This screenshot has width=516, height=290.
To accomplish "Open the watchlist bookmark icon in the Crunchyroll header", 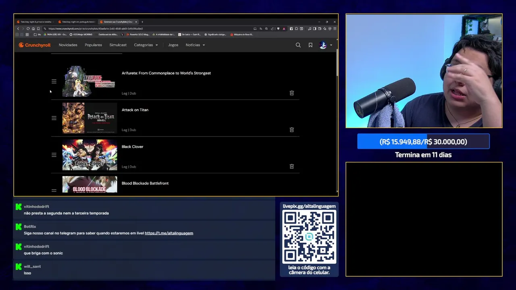I will 310,45.
